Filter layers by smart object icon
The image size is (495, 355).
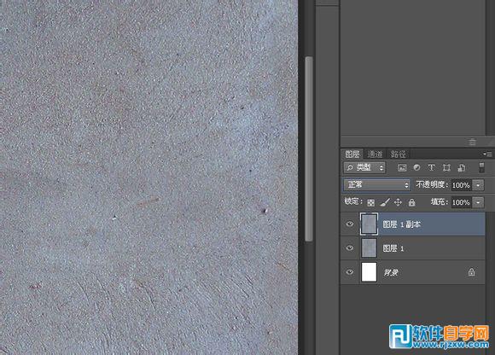click(x=461, y=167)
